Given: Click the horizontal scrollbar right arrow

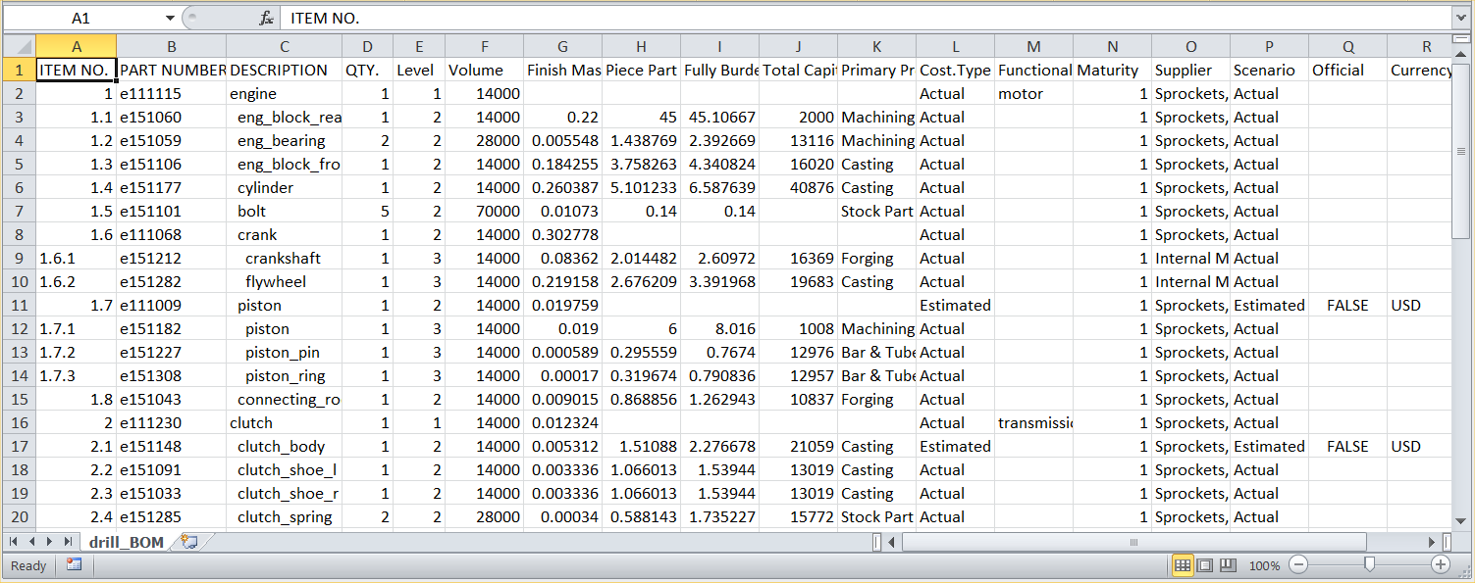Looking at the screenshot, I should pyautogui.click(x=1432, y=542).
